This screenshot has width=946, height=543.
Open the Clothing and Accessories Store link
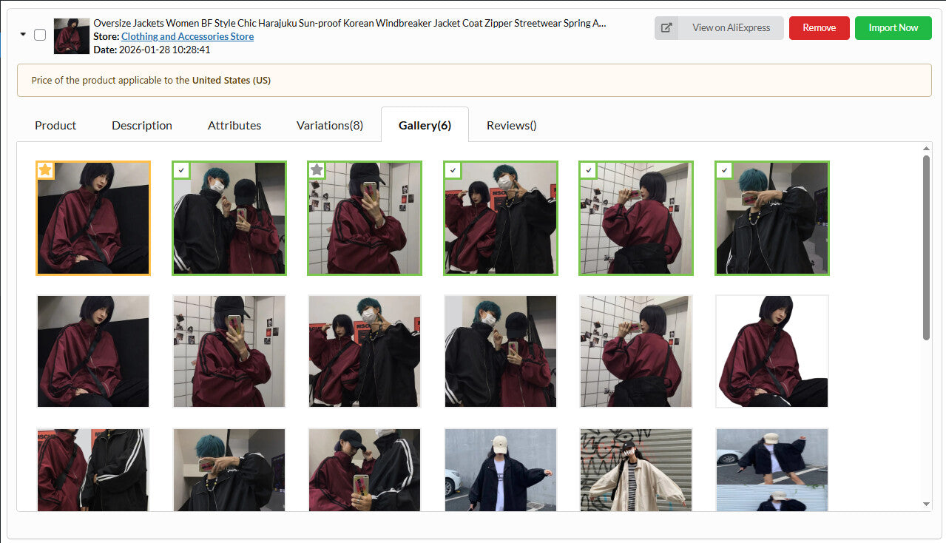click(187, 36)
